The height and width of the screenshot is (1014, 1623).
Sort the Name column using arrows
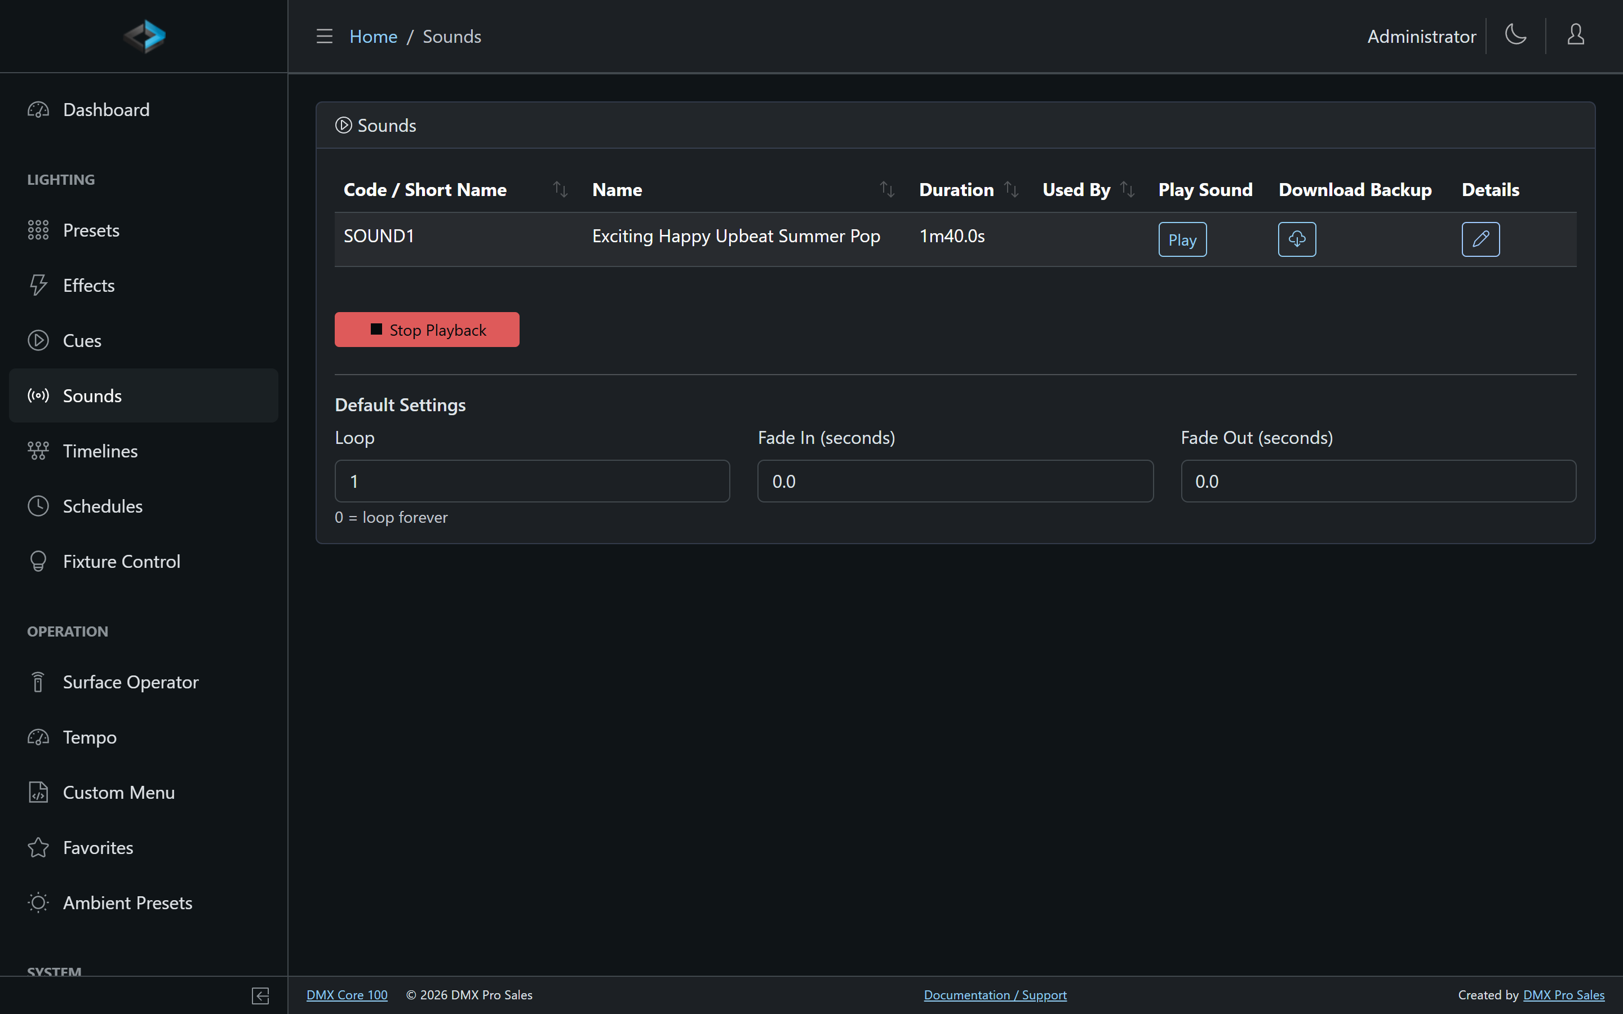tap(886, 190)
